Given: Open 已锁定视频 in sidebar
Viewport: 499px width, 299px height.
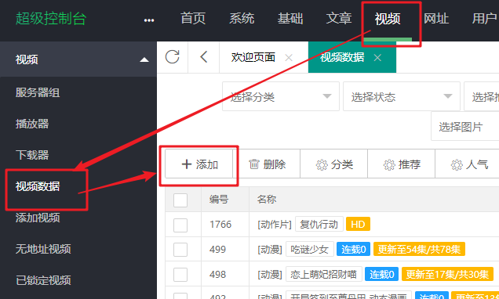Looking at the screenshot, I should pos(43,280).
